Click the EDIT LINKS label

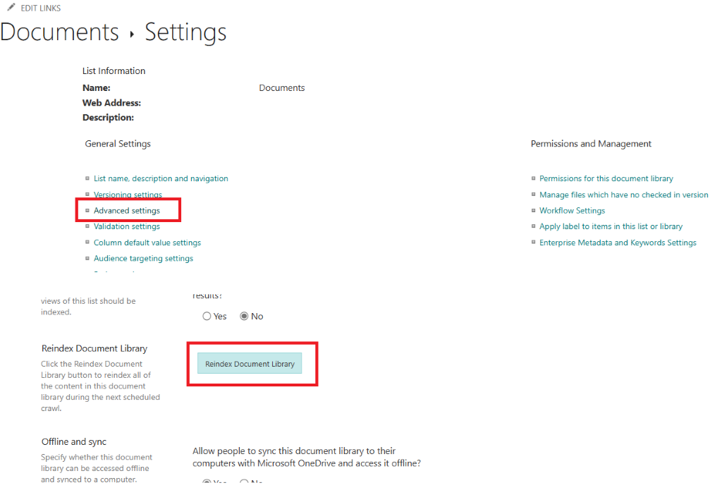coord(41,8)
